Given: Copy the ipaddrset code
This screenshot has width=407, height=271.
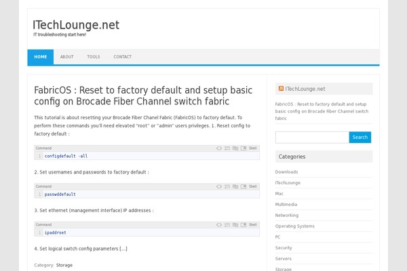Looking at the screenshot, I should 235,225.
